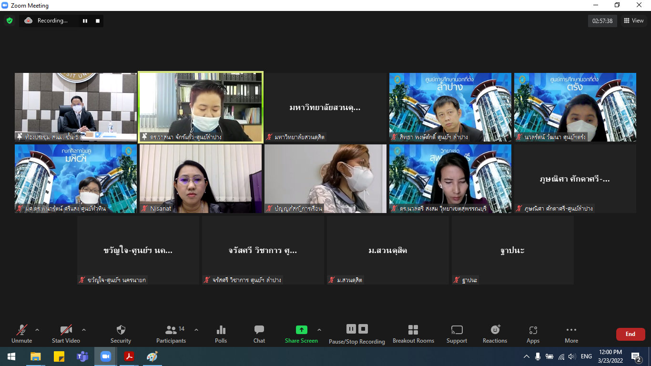This screenshot has width=651, height=366.
Task: Unmute the microphone
Action: click(22, 334)
